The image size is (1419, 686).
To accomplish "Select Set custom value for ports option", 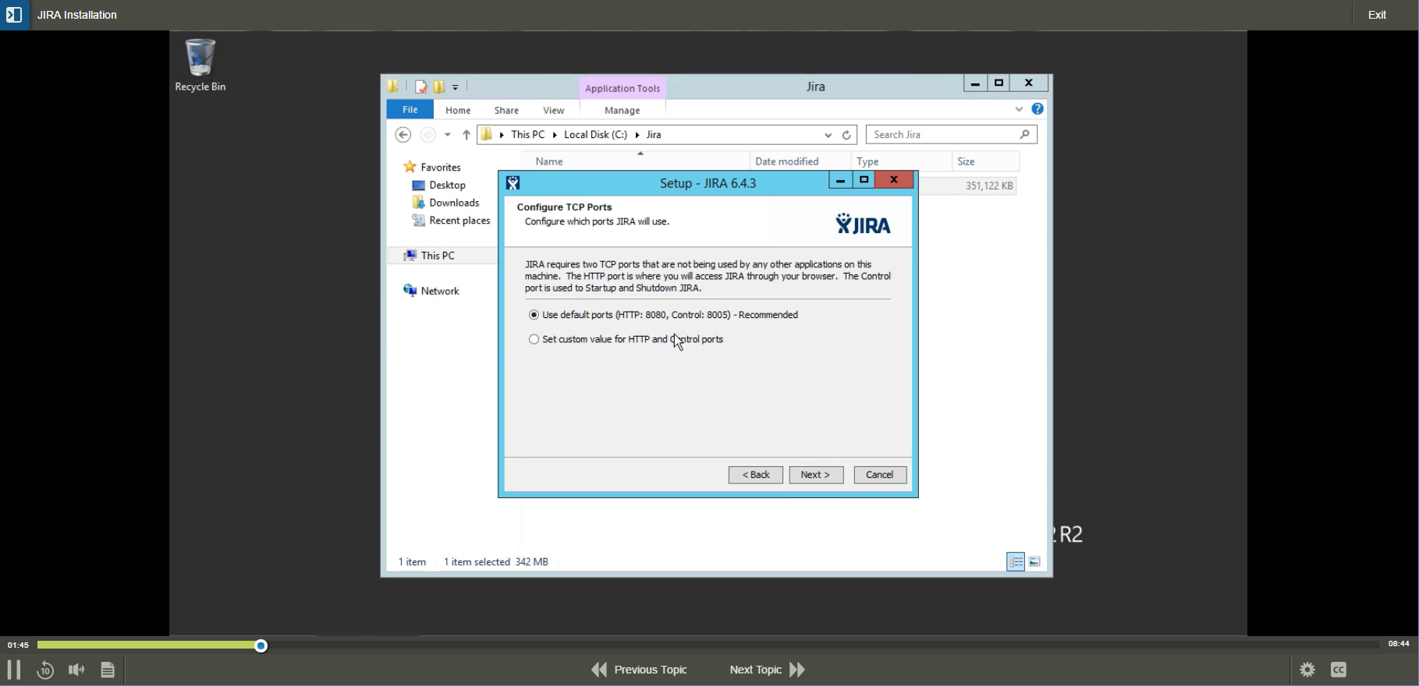I will pos(534,339).
